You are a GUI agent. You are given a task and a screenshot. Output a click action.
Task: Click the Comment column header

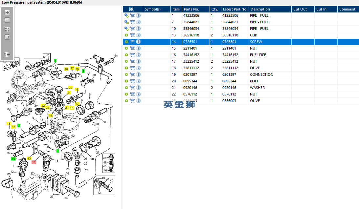tap(348, 9)
